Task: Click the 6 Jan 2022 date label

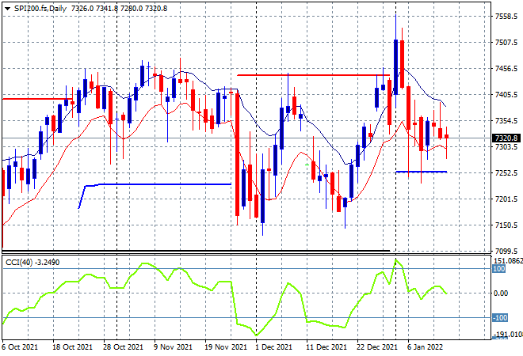Action: [x=425, y=347]
